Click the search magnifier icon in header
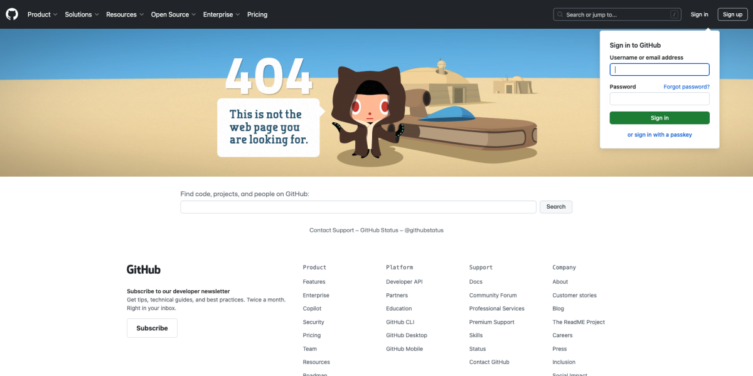Viewport: 753px width, 376px height. click(x=560, y=14)
